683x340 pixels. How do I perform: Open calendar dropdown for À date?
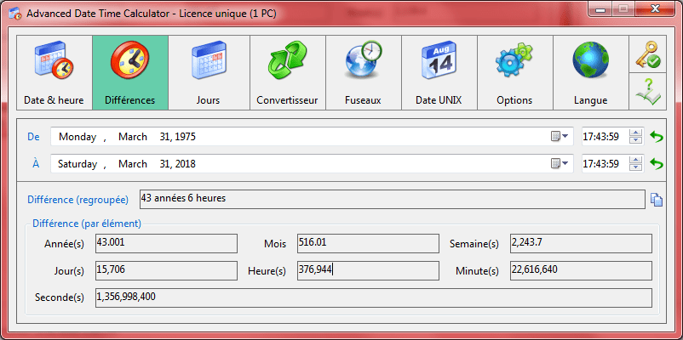coord(560,164)
